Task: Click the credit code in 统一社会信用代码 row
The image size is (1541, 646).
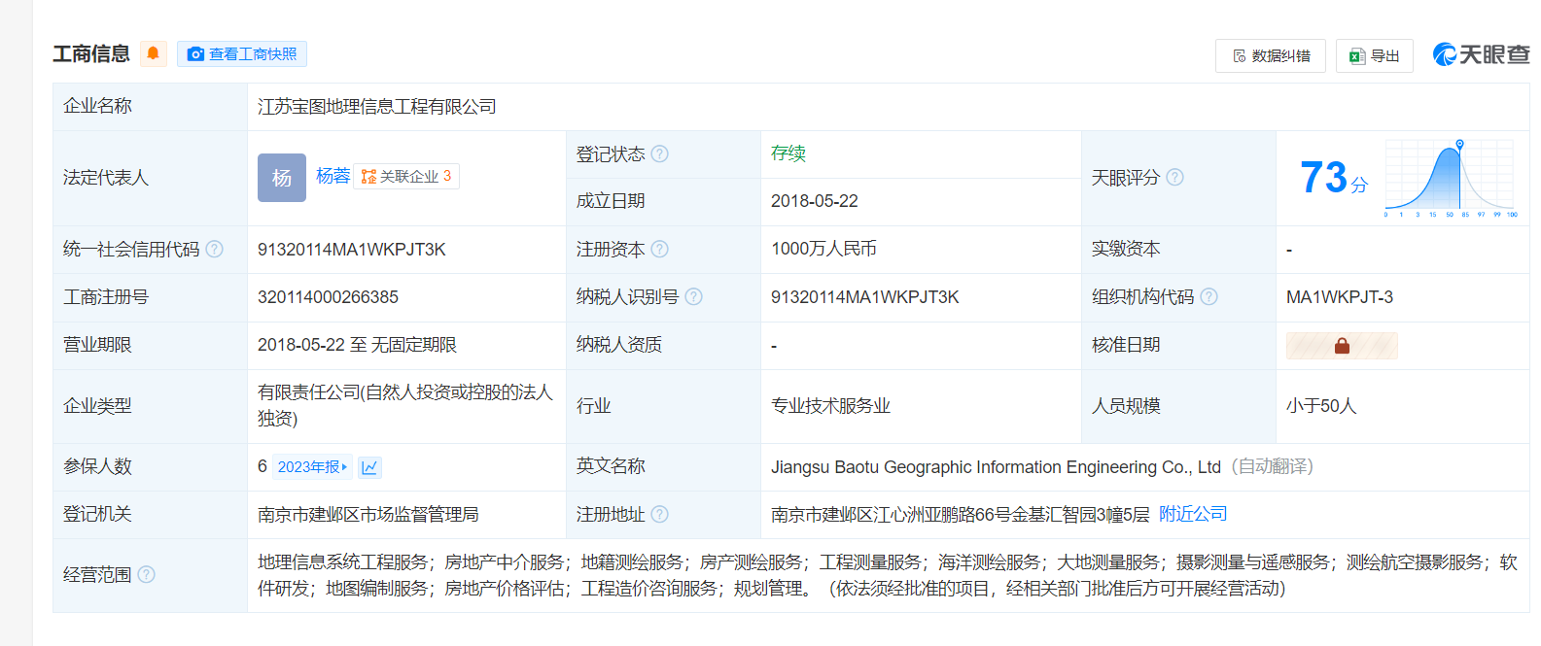Action: pyautogui.click(x=352, y=250)
